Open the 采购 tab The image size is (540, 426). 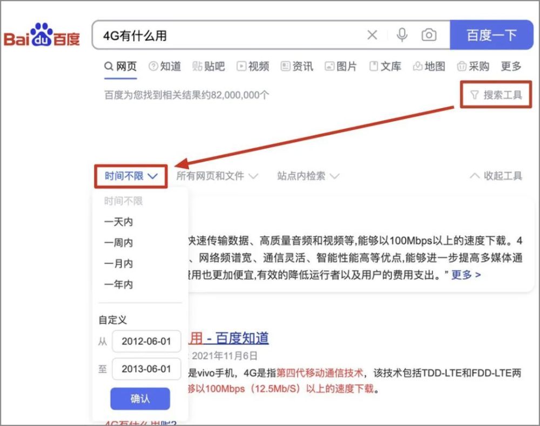pyautogui.click(x=473, y=66)
